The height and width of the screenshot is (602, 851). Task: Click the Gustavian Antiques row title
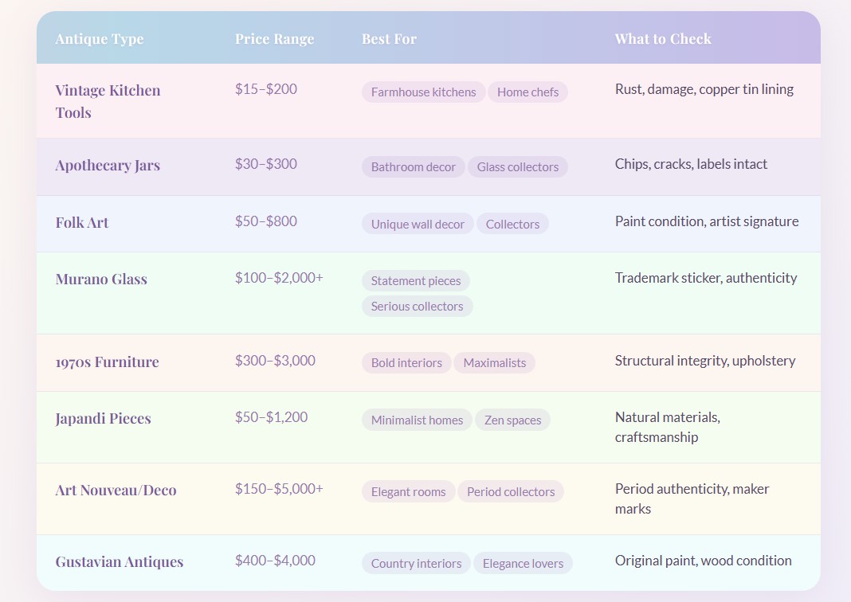[x=120, y=562]
